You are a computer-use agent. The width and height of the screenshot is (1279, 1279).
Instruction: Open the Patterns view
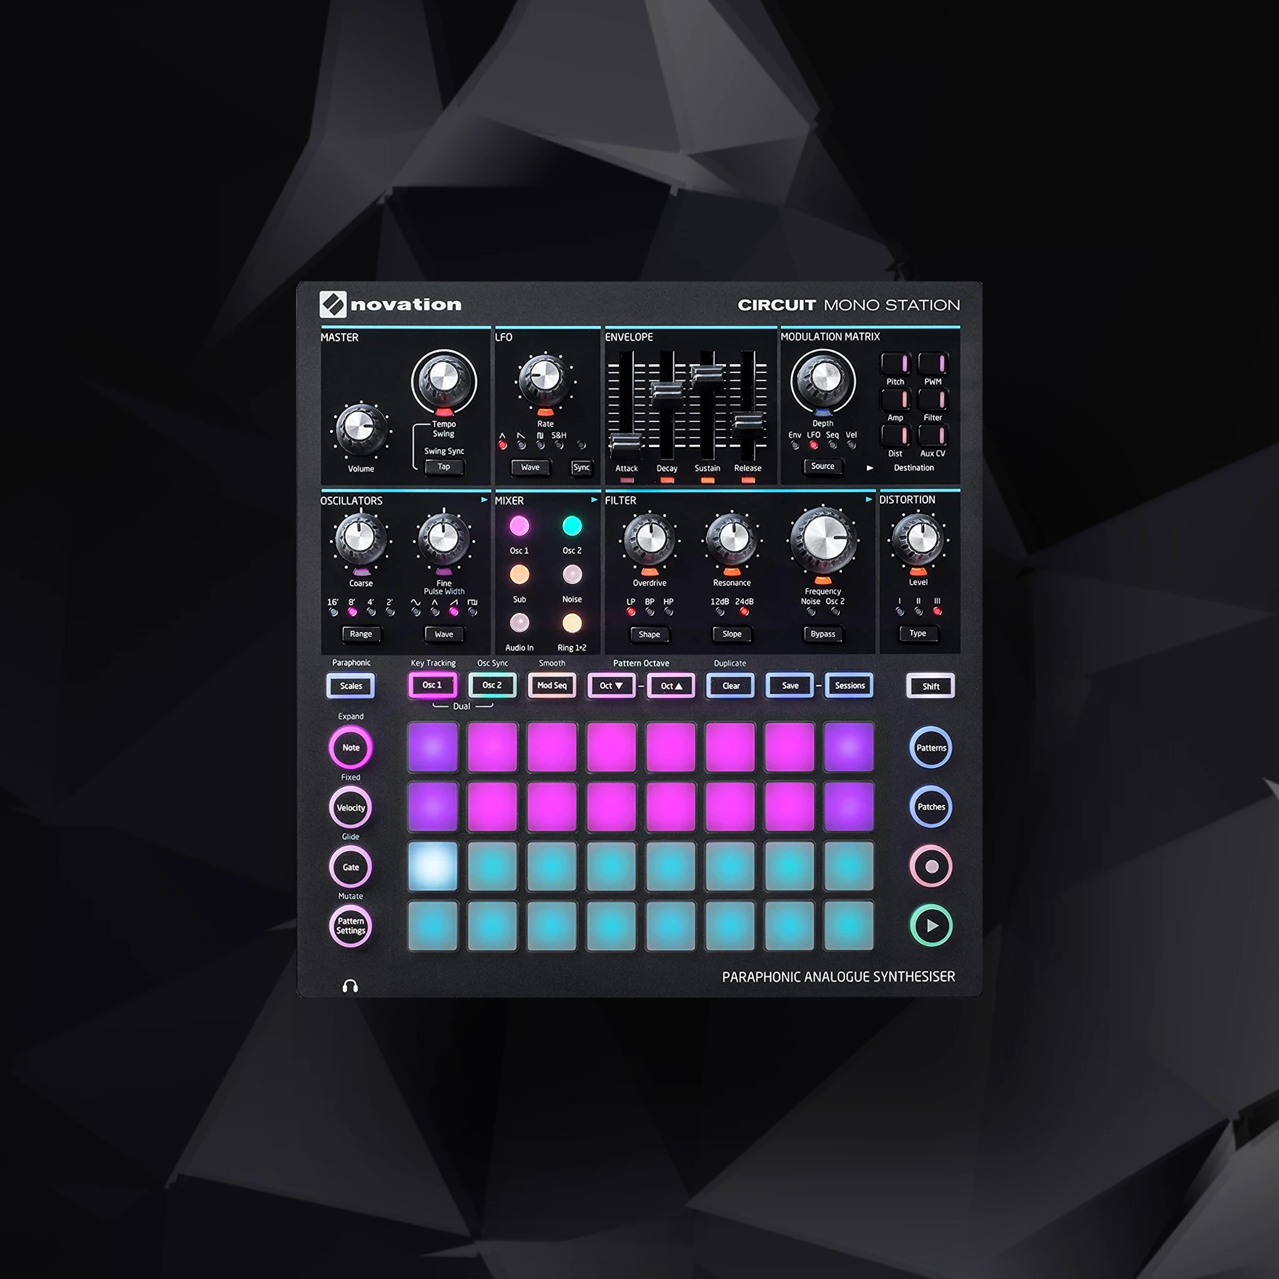tap(932, 748)
